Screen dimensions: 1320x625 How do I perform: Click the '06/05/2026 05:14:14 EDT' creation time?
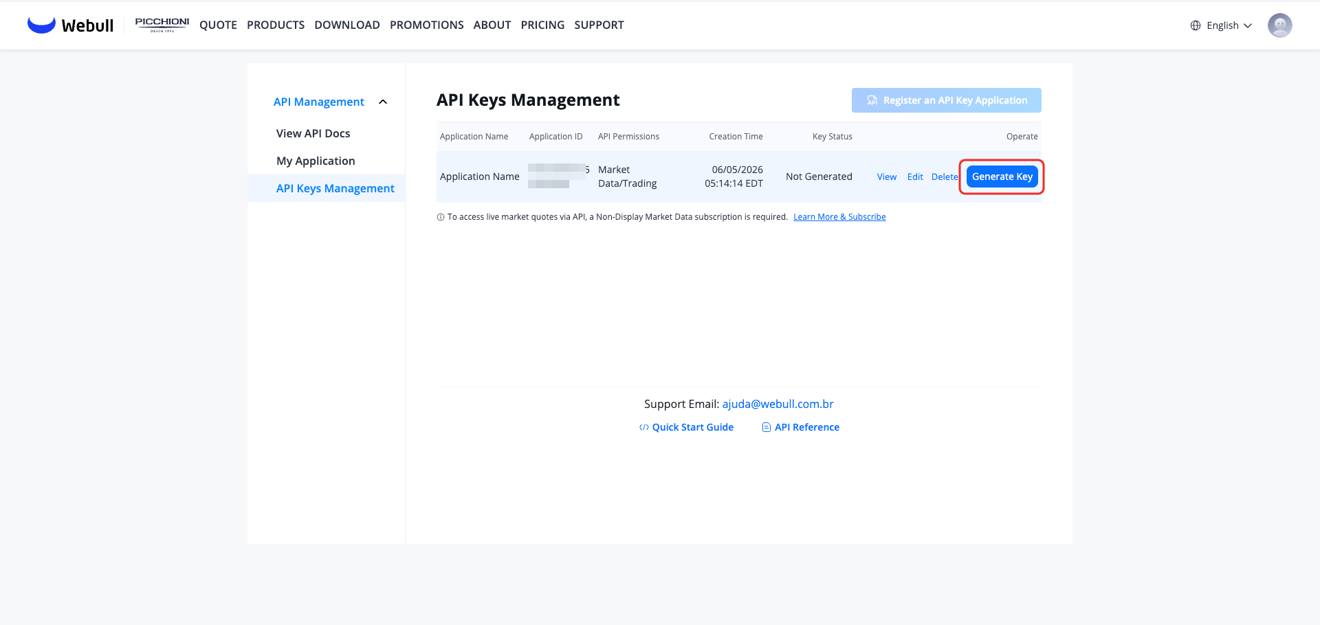734,177
